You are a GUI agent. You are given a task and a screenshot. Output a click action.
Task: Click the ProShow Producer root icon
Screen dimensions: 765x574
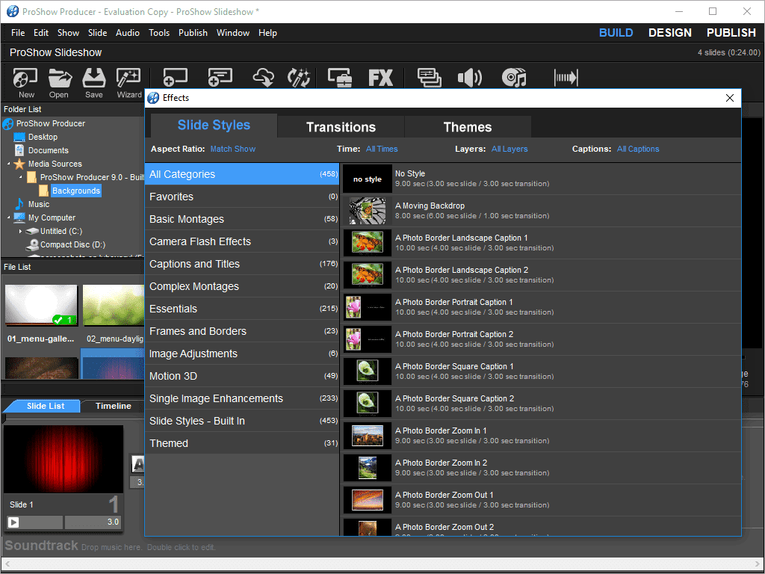pyautogui.click(x=7, y=123)
